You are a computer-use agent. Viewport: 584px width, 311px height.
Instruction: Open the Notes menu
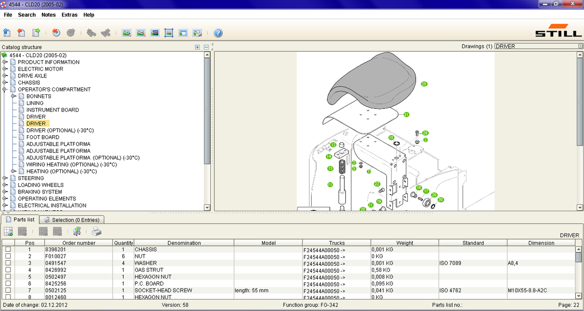point(48,15)
